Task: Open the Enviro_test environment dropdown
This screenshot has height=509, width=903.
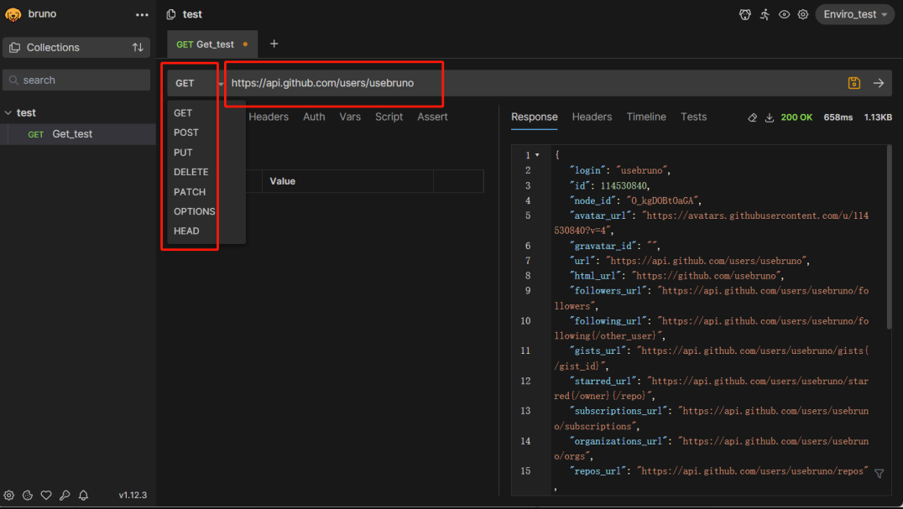Action: [x=854, y=14]
